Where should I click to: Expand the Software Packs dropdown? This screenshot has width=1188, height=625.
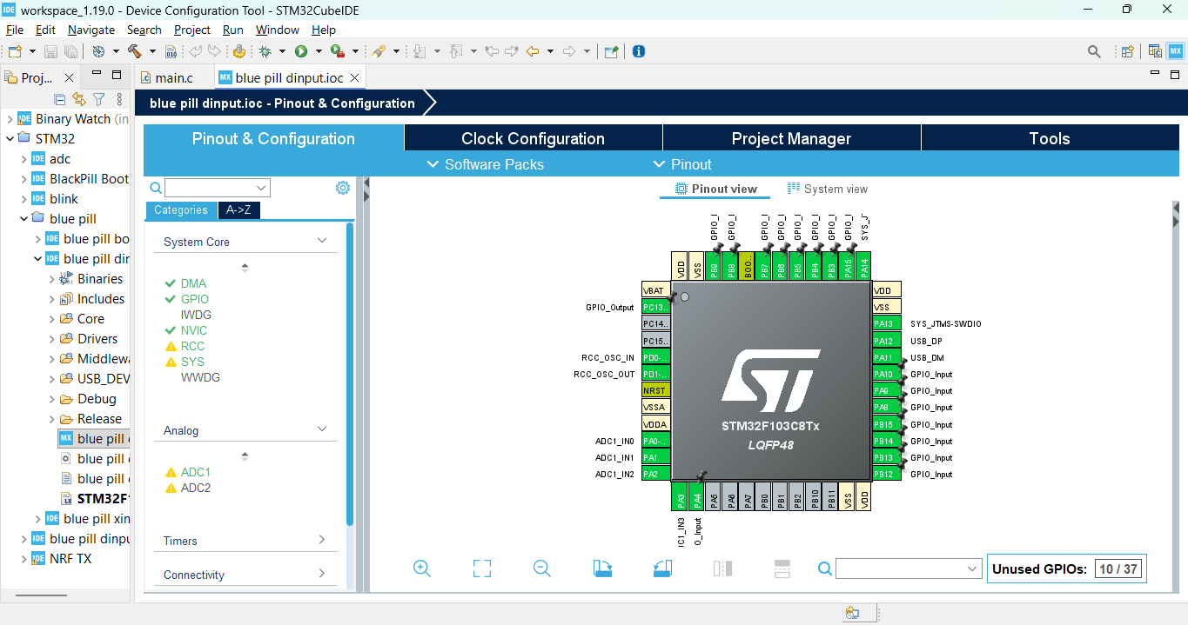485,164
